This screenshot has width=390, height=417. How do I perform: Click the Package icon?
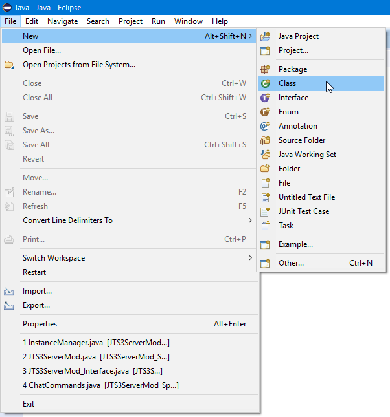(265, 69)
